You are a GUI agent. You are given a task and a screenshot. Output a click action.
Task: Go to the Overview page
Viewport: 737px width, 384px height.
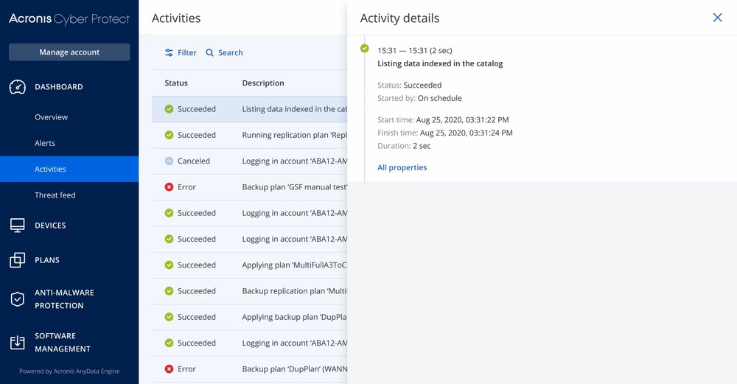[52, 117]
